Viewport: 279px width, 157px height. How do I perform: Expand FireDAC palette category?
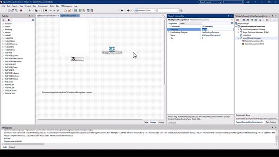click(x=3, y=35)
